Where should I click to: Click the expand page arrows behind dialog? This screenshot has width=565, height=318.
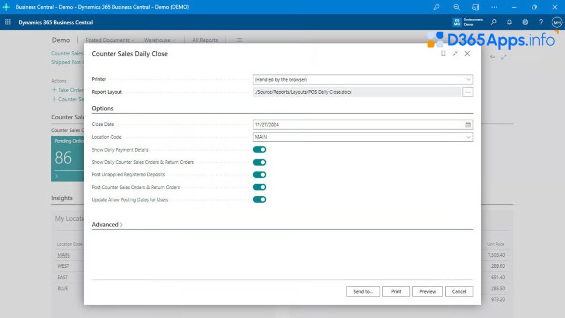pyautogui.click(x=504, y=57)
